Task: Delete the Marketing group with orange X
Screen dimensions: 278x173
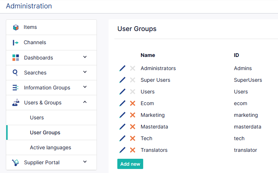Action: click(133, 115)
